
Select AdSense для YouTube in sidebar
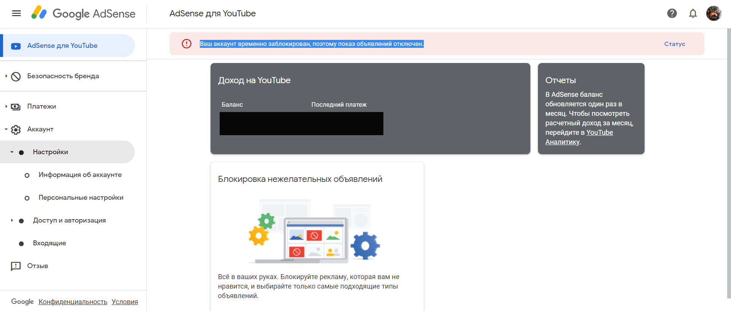tap(67, 46)
